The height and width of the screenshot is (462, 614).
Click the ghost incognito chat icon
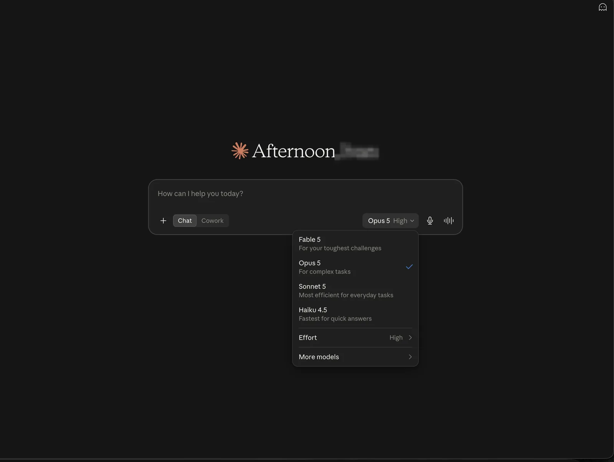[x=602, y=7]
